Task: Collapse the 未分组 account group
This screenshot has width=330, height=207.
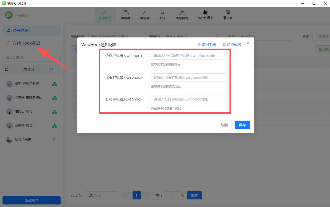Action: point(54,69)
